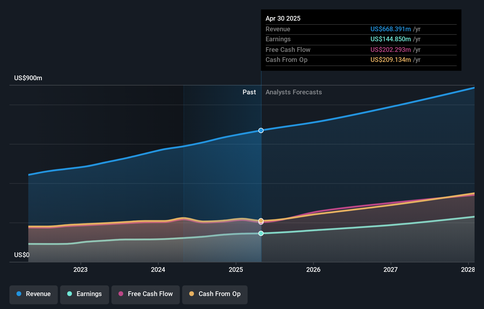484x309 pixels.
Task: Click cash from op value US$209.134m
Action: point(391,60)
